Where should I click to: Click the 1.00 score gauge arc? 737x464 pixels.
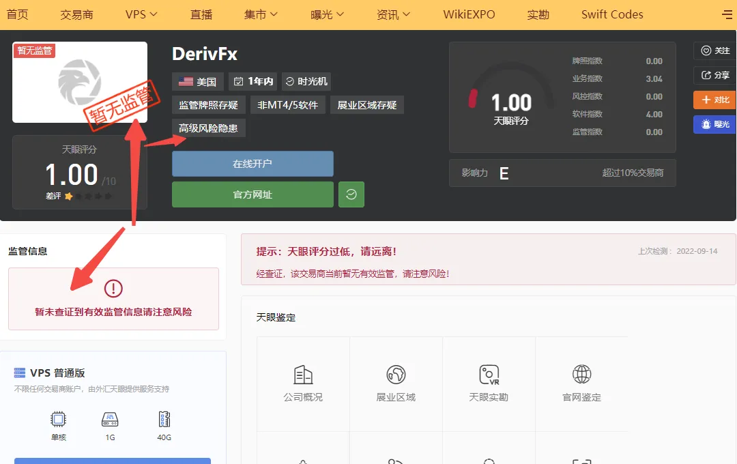(511, 85)
